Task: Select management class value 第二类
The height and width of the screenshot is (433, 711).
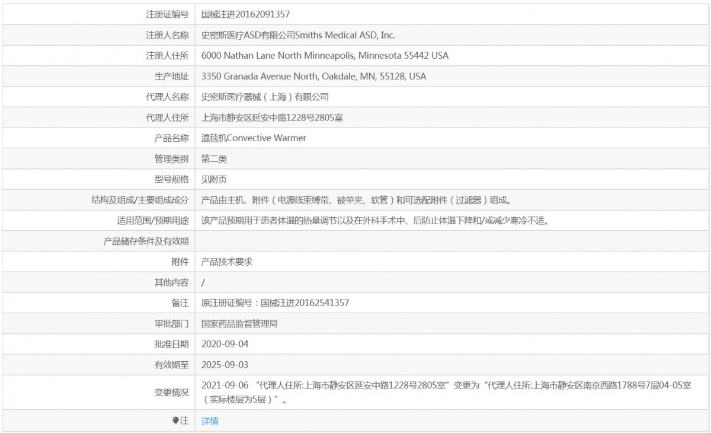Action: [x=214, y=159]
